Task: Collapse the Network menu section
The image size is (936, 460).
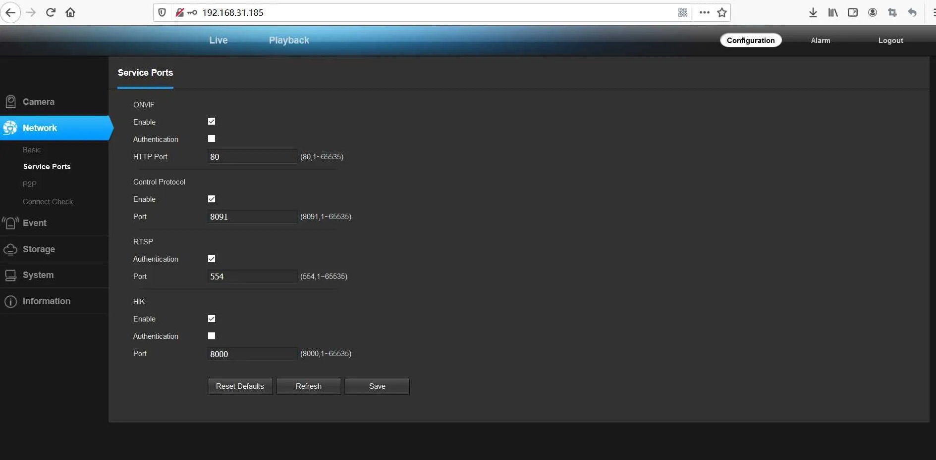Action: [55, 128]
